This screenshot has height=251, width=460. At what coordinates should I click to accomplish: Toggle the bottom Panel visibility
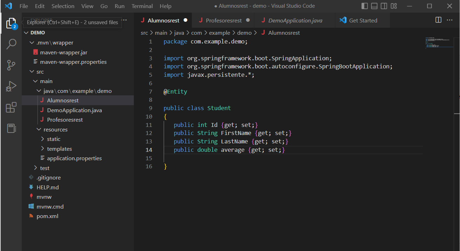click(x=374, y=6)
